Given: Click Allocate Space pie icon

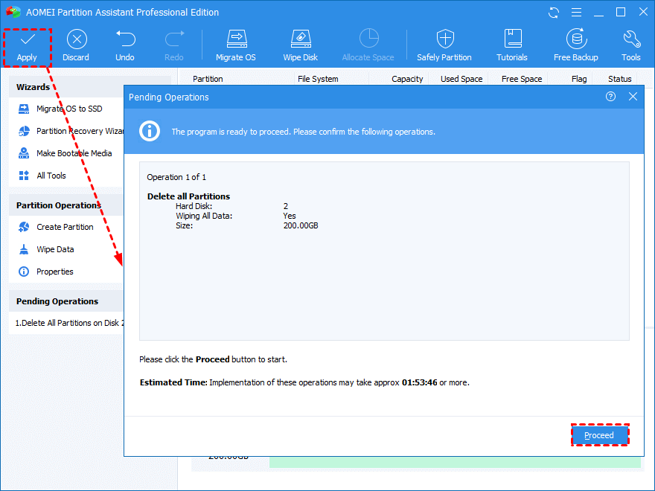Looking at the screenshot, I should click(x=368, y=39).
